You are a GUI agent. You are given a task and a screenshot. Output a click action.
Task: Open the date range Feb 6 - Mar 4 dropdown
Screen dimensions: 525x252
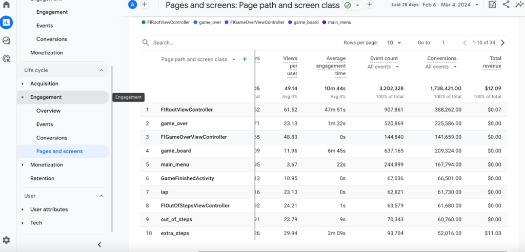pos(450,5)
